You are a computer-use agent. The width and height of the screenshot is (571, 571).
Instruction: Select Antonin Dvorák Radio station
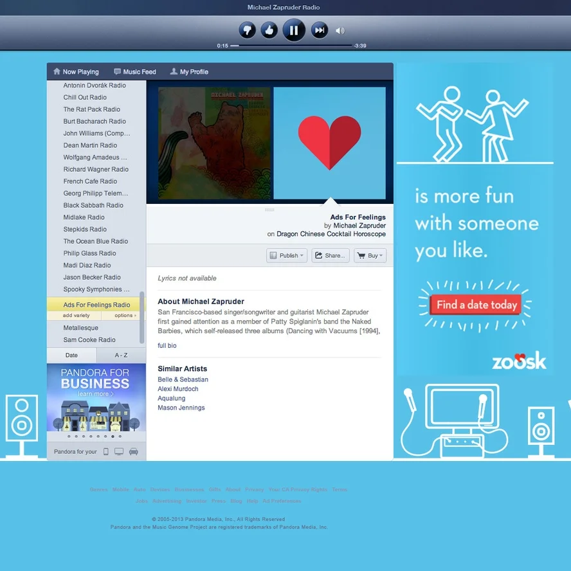coord(95,86)
